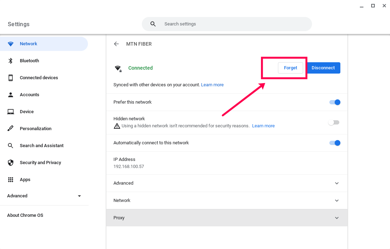This screenshot has width=390, height=249.
Task: Expand the sidebar Advanced dropdown arrow
Action: pos(79,196)
